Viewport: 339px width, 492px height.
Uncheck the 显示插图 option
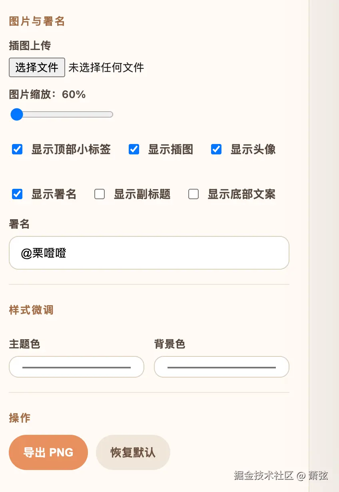(x=134, y=149)
